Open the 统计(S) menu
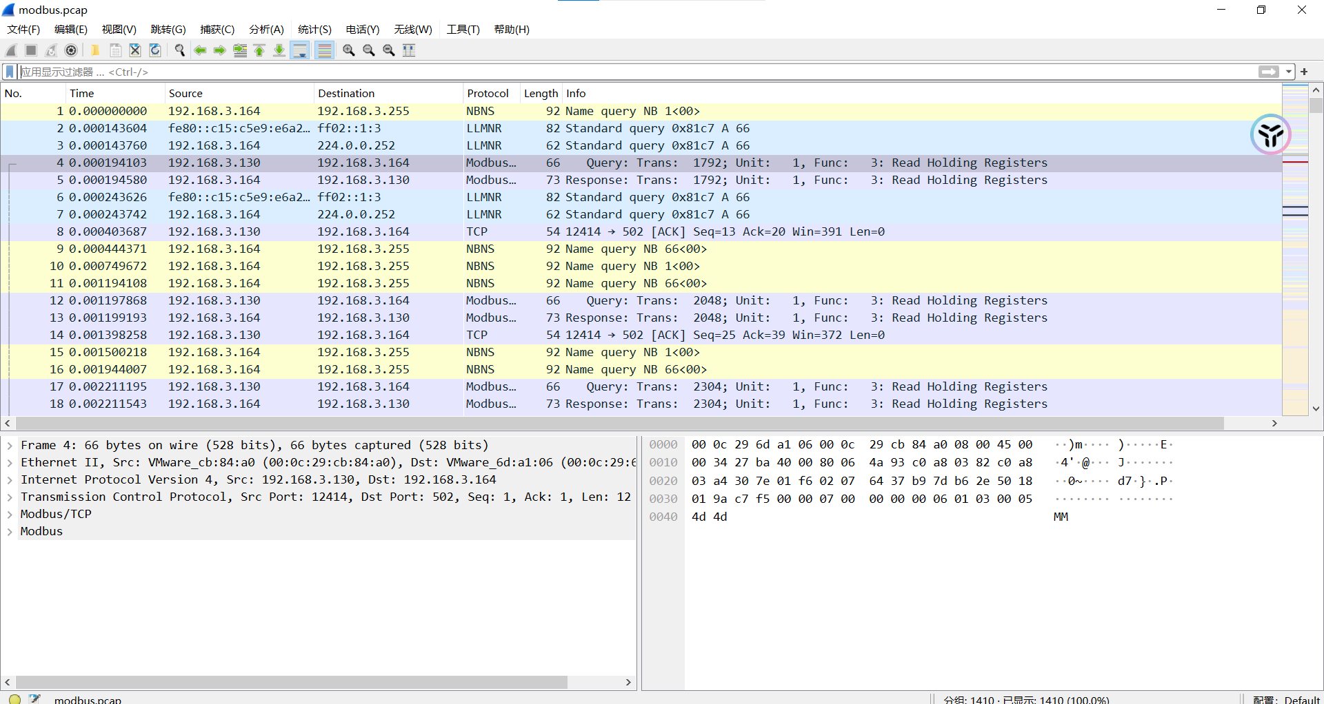The width and height of the screenshot is (1324, 704). point(314,30)
